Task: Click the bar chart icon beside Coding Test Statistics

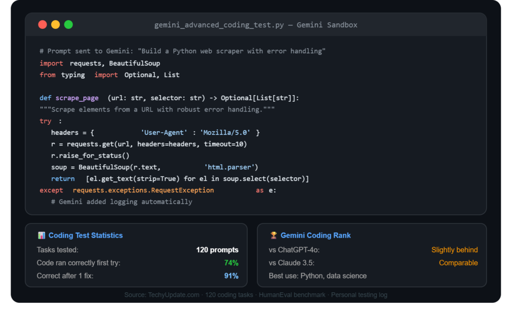Action: coord(42,235)
